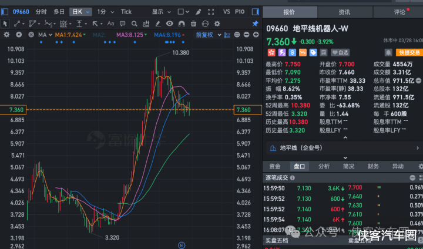Select the polygon shape drawing tool

pyautogui.click(x=32, y=23)
